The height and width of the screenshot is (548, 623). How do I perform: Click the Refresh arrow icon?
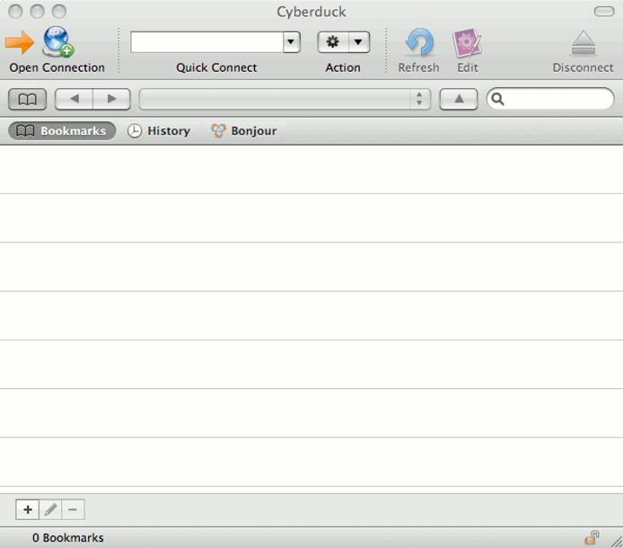pyautogui.click(x=418, y=42)
